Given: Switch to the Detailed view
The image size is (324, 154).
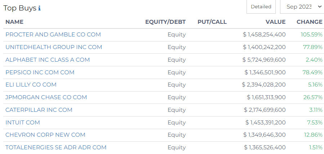Looking at the screenshot, I should tap(261, 7).
